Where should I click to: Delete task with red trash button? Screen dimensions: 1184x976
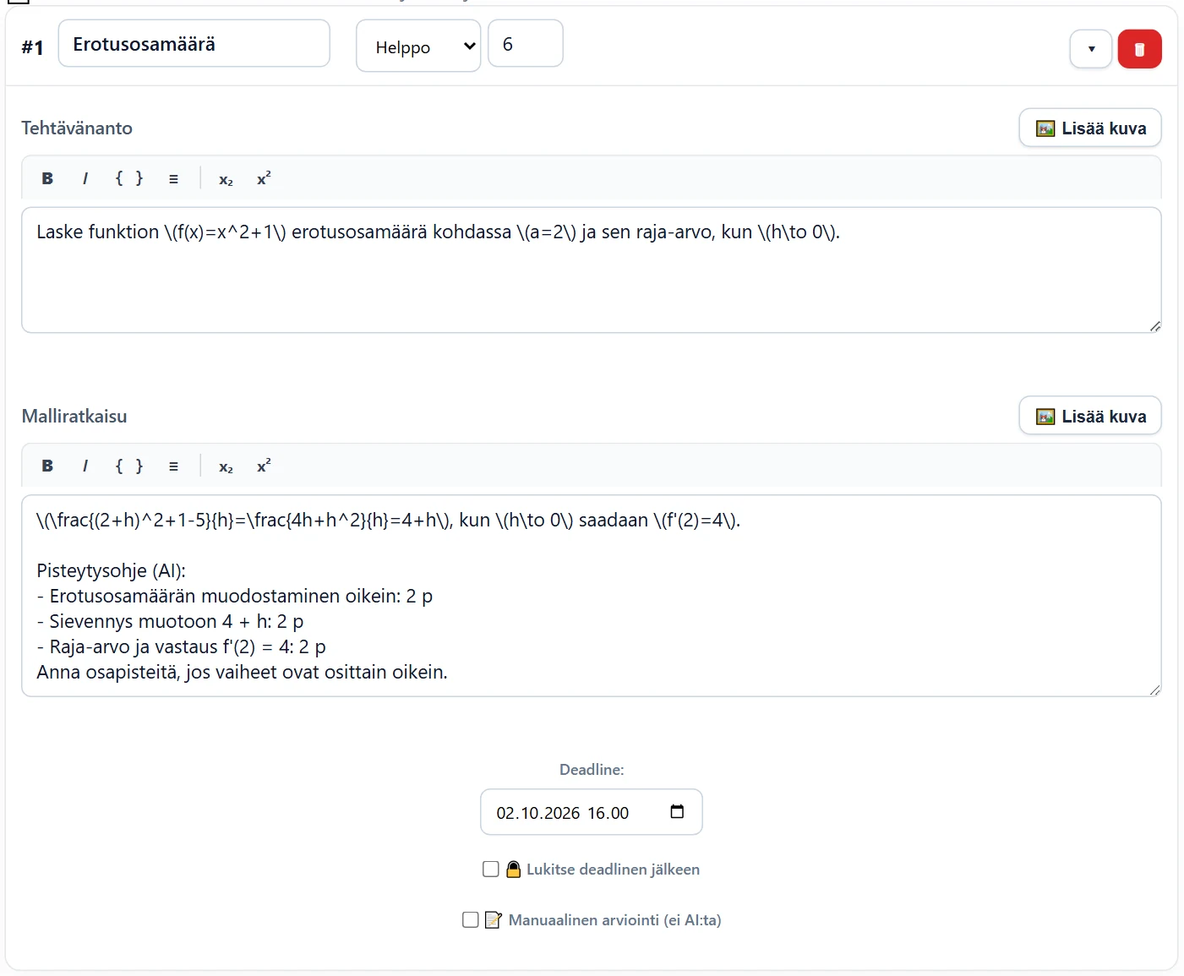pyautogui.click(x=1139, y=49)
